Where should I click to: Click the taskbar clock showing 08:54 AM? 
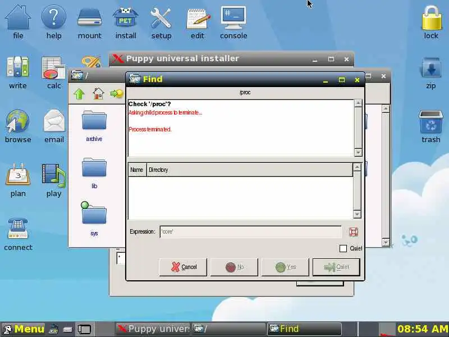(x=422, y=329)
